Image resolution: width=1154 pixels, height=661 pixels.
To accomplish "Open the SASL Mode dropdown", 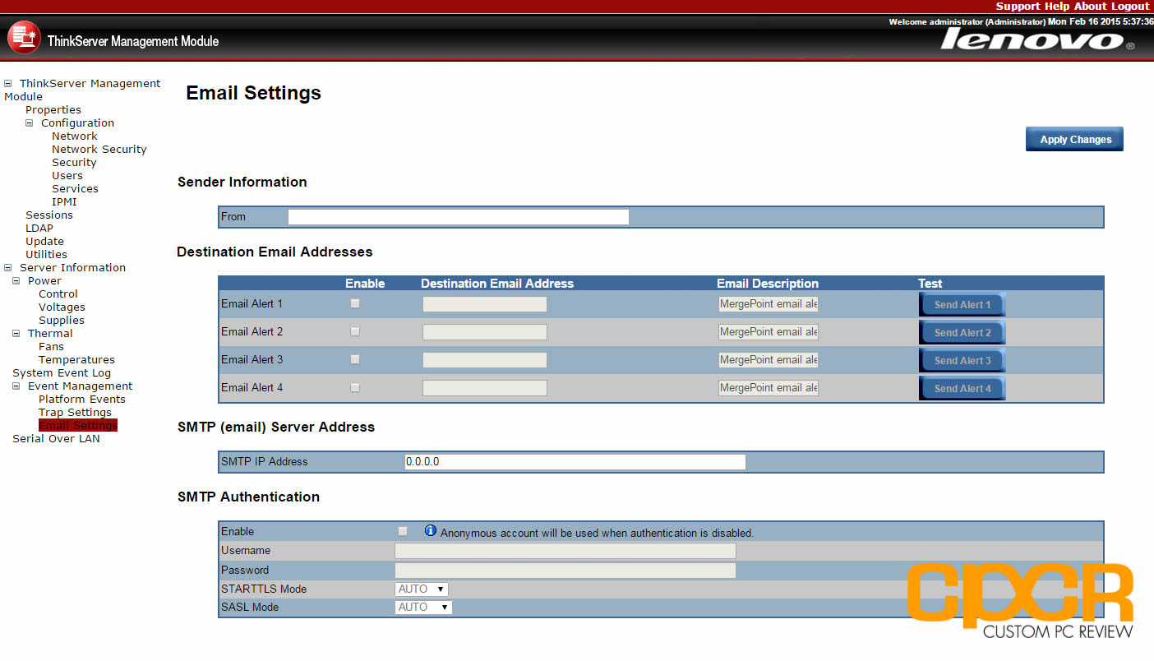I will pyautogui.click(x=423, y=607).
